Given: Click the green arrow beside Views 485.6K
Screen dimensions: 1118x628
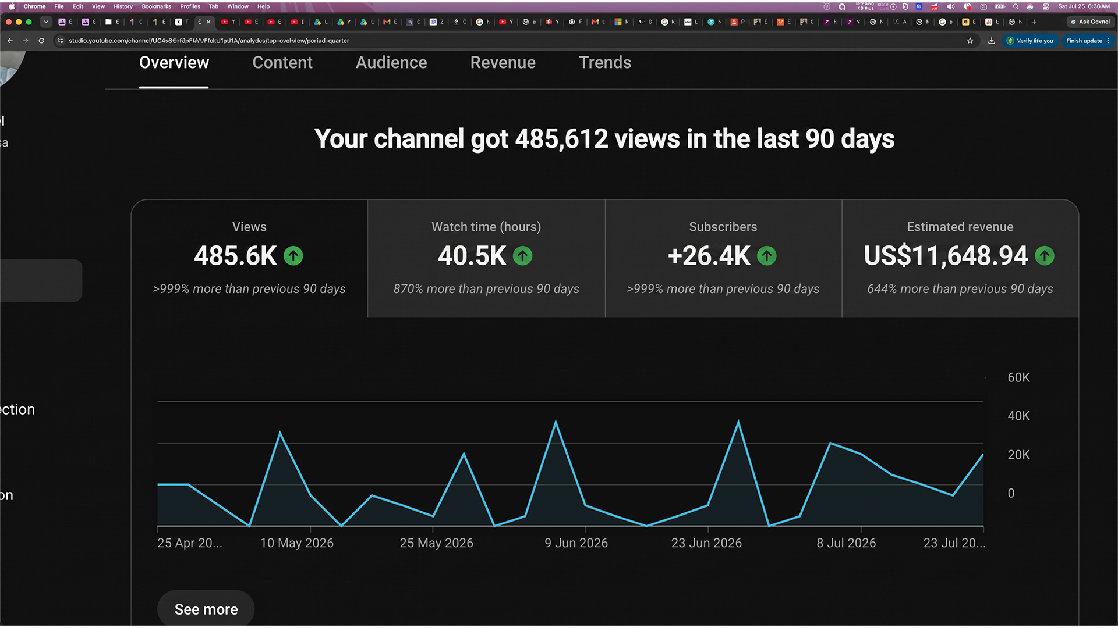Looking at the screenshot, I should [293, 256].
